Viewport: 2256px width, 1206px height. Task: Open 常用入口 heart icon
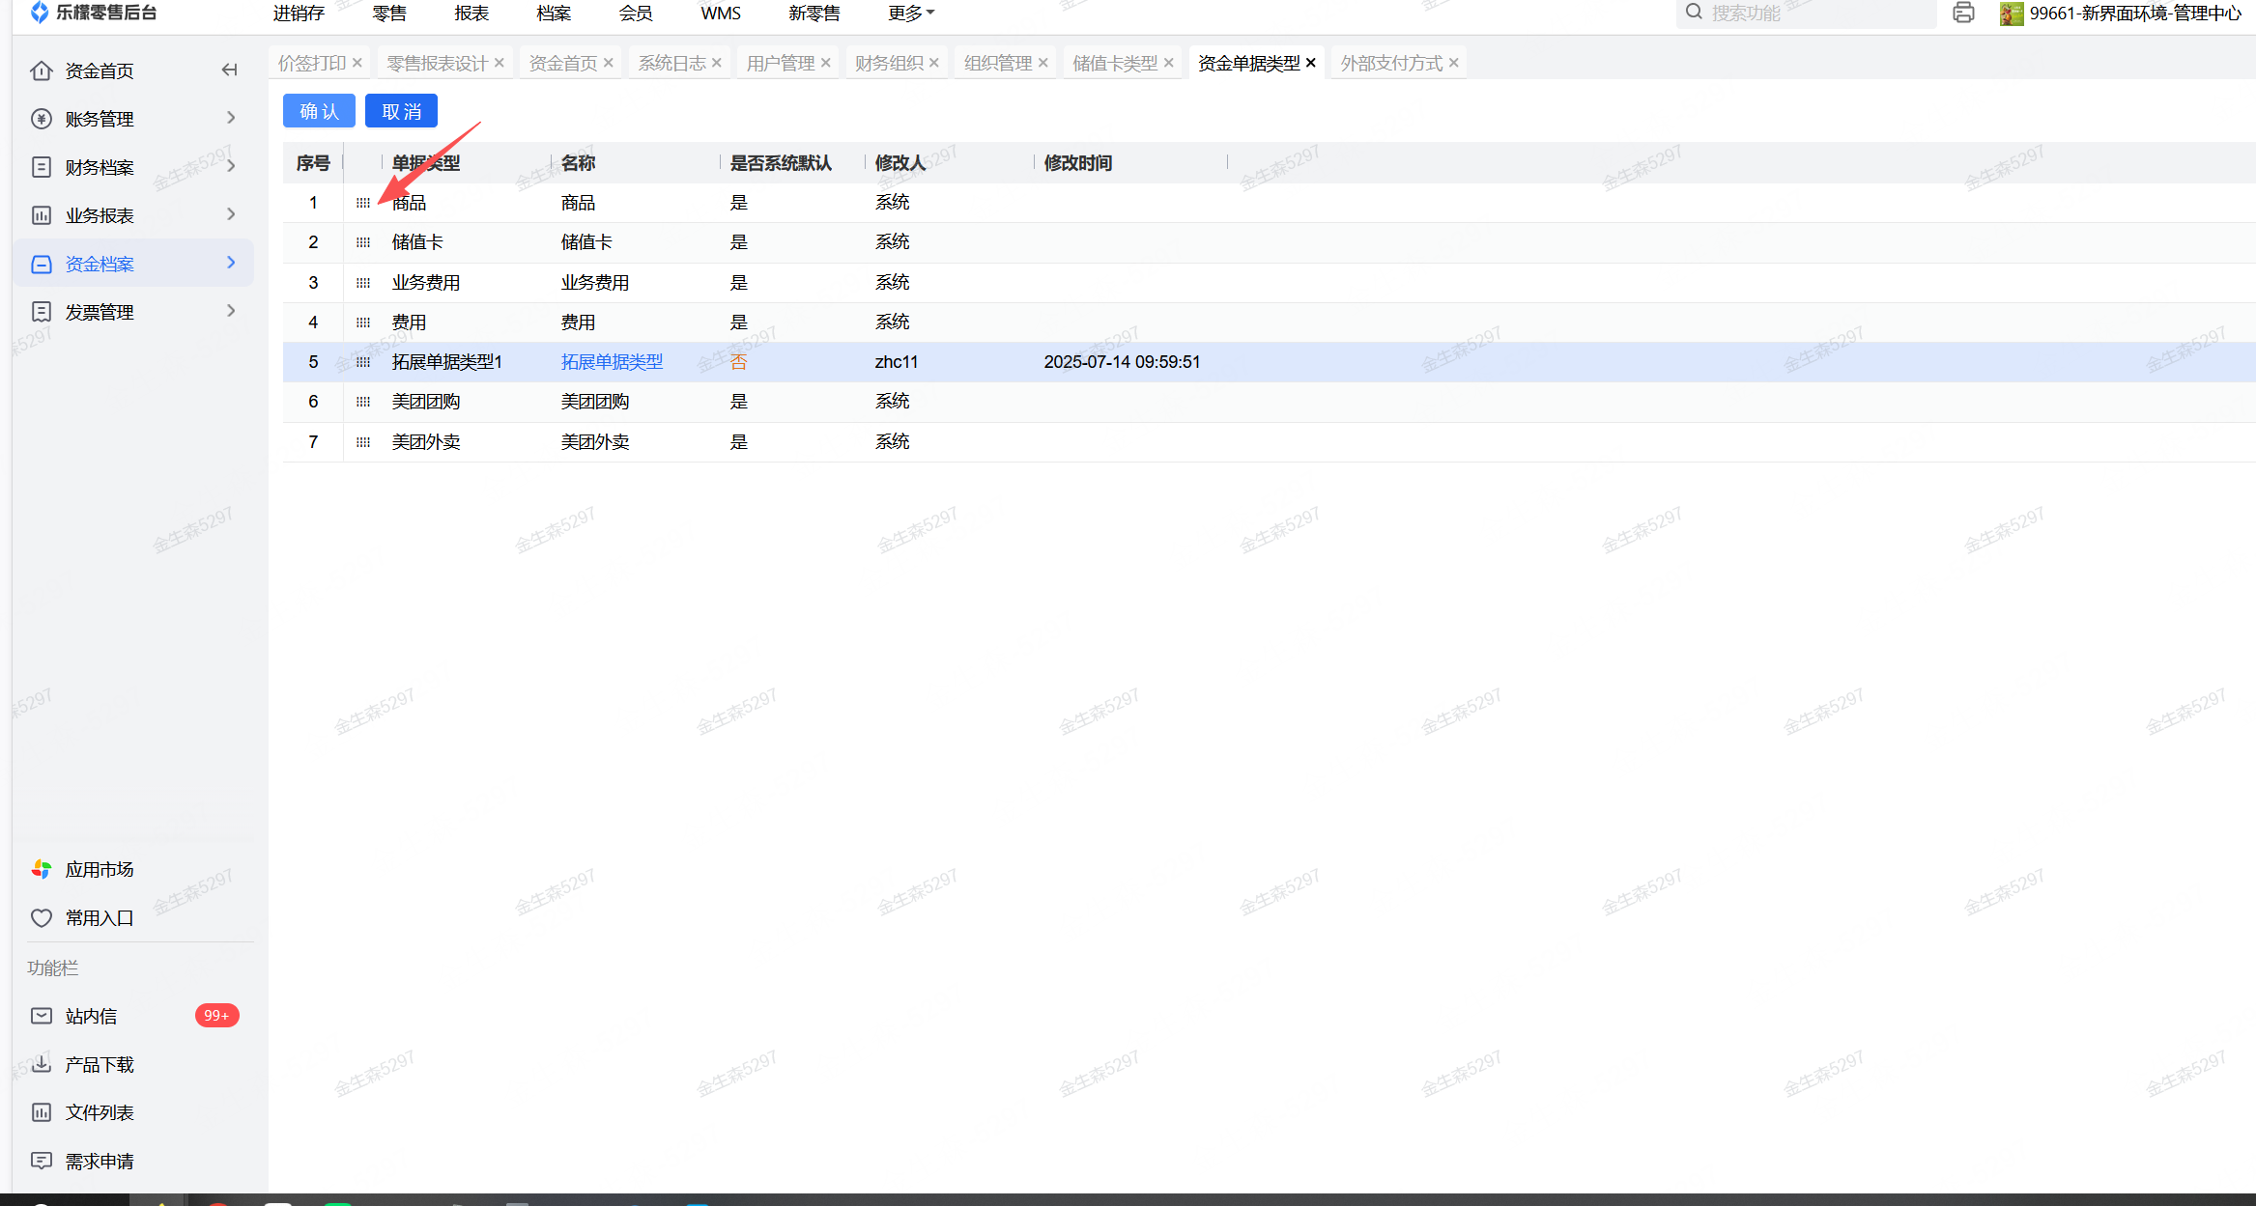point(42,917)
